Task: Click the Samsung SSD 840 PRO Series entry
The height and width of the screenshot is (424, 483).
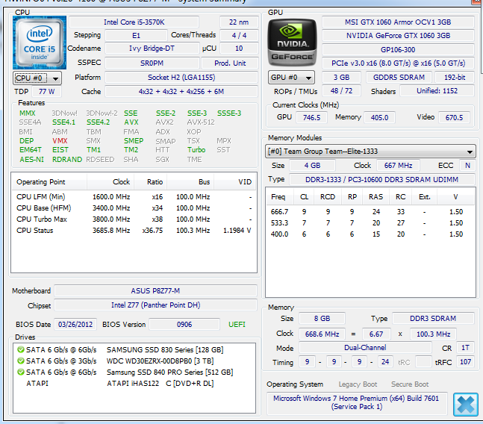Action: pyautogui.click(x=169, y=372)
